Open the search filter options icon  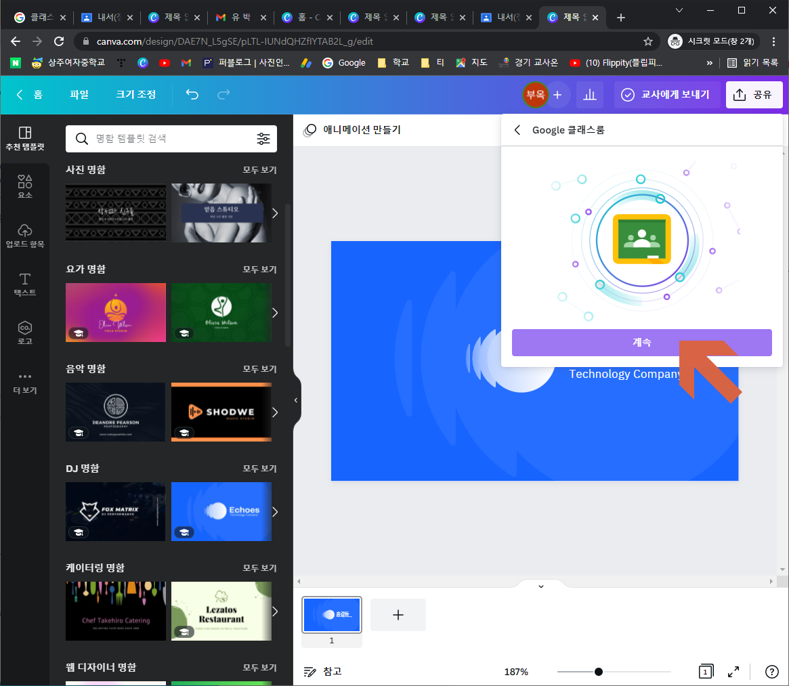pyautogui.click(x=263, y=138)
